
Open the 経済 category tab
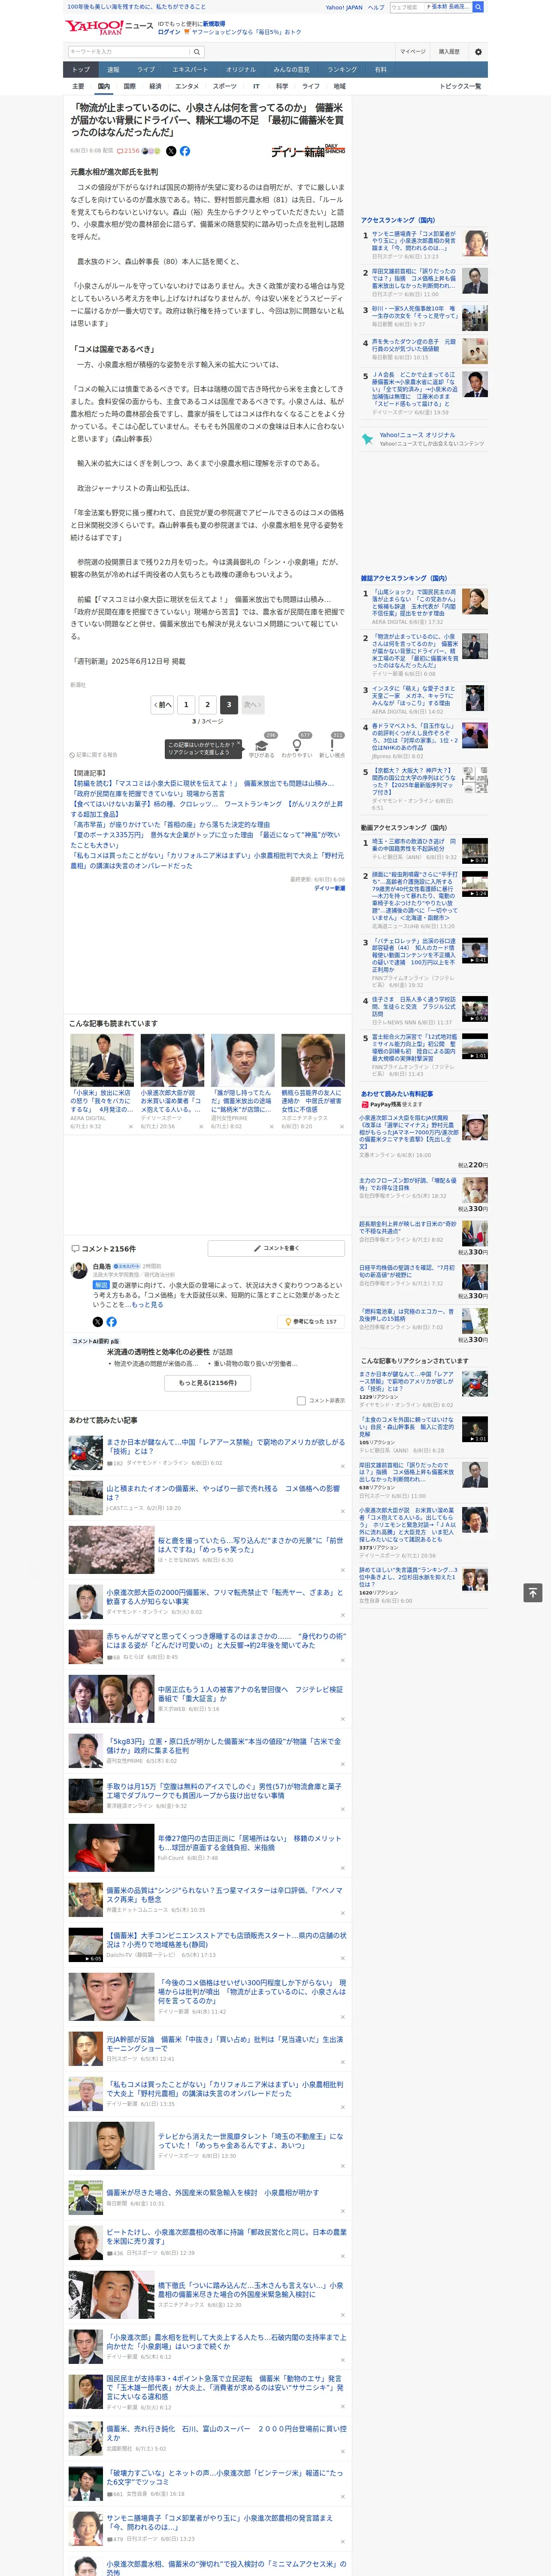(x=155, y=86)
